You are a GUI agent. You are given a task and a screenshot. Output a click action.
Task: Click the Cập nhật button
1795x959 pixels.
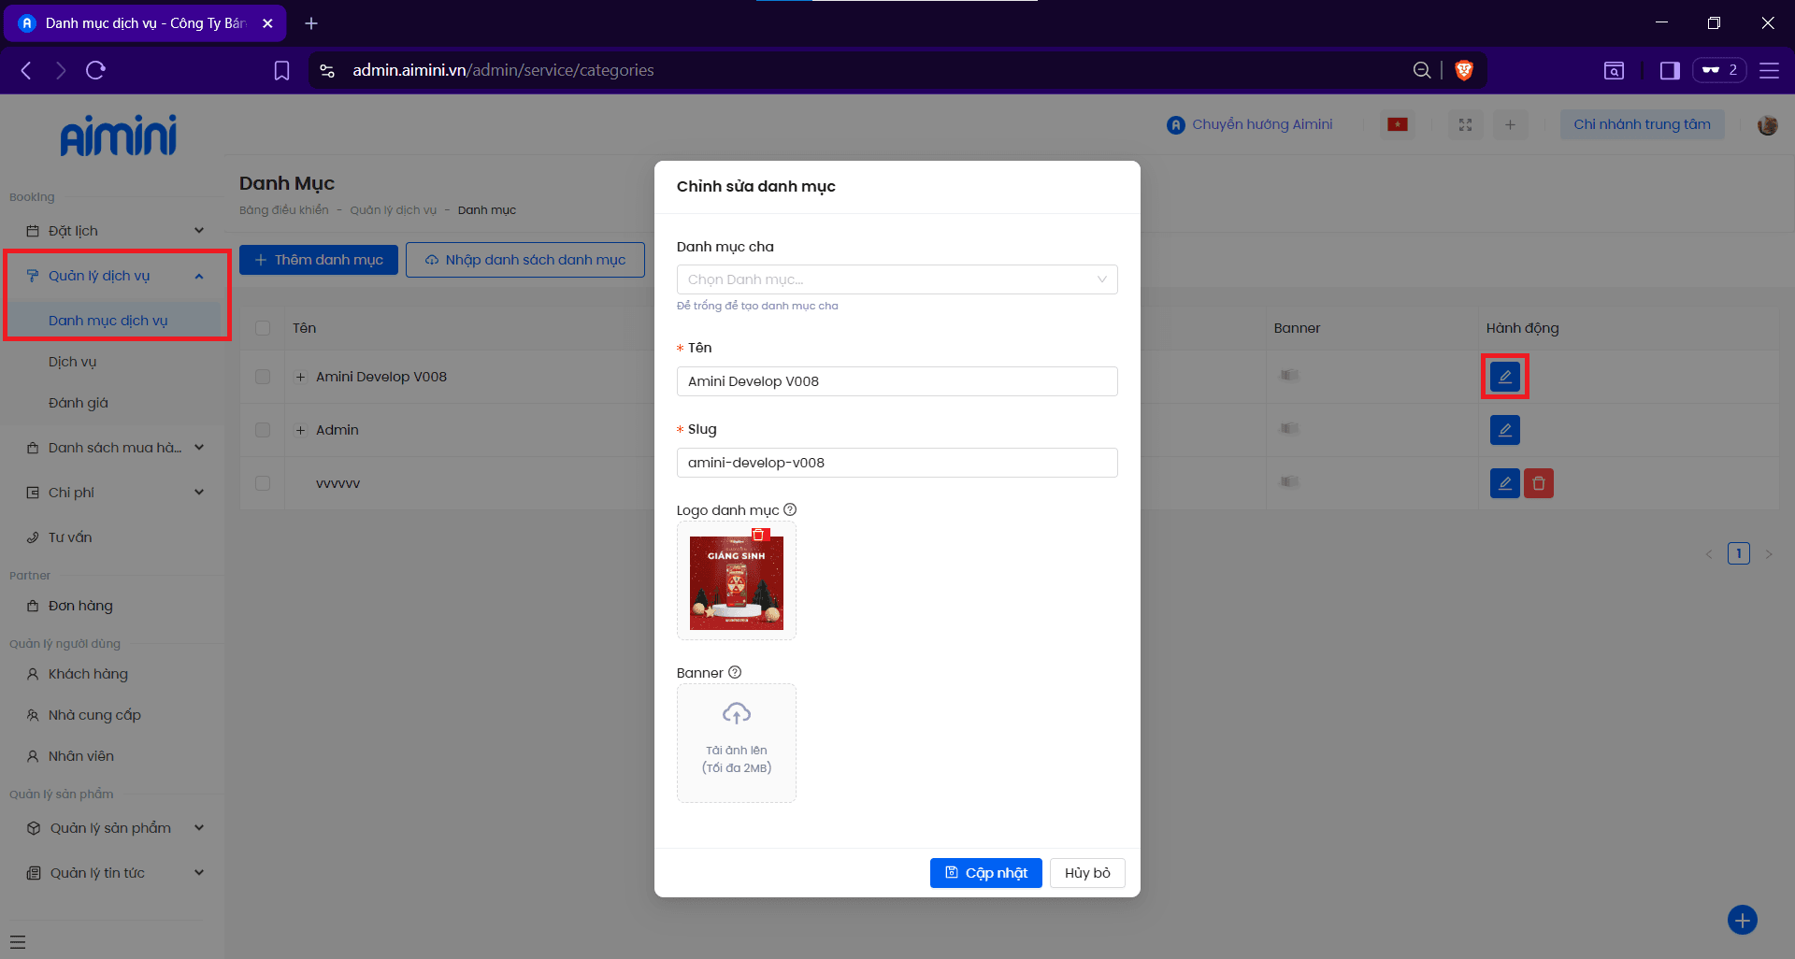pos(985,873)
